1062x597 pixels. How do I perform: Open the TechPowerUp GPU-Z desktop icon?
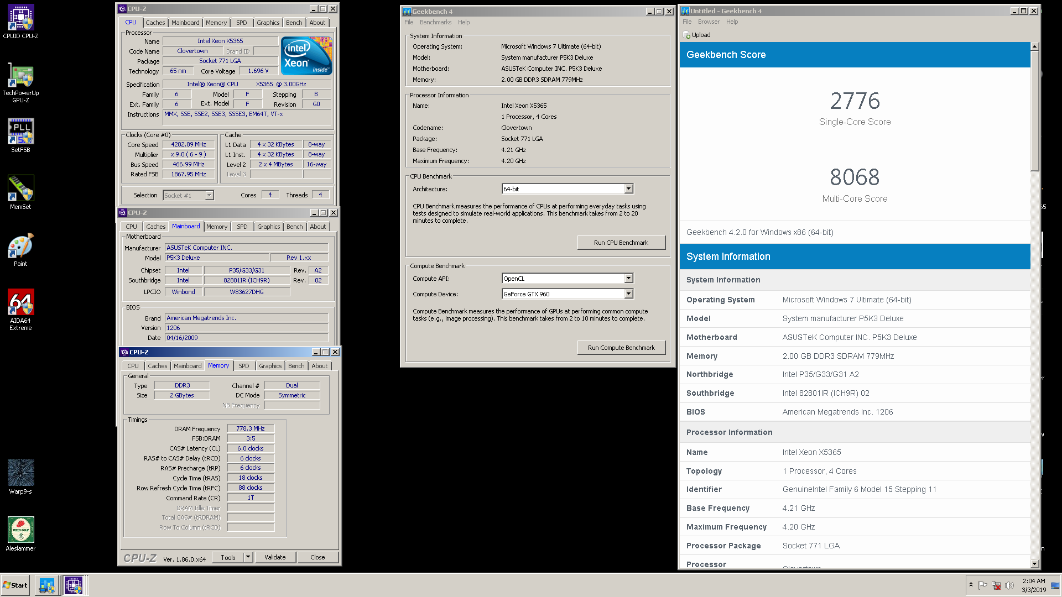[20, 83]
